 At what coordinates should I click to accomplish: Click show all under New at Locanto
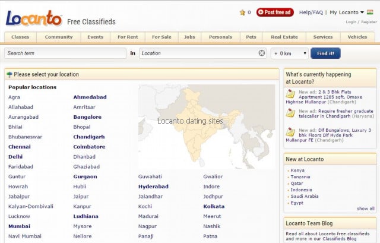tap(365, 209)
